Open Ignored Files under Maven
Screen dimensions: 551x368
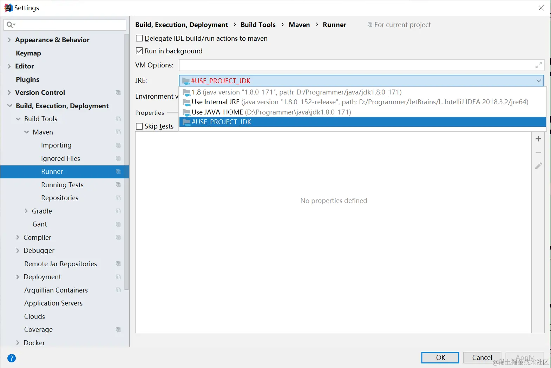(60, 158)
